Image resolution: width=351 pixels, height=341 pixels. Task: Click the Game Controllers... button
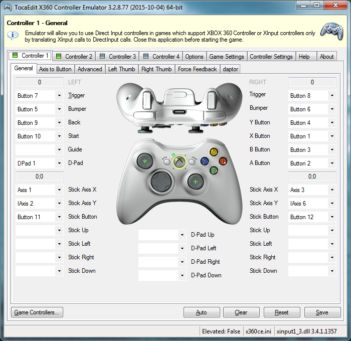37,312
